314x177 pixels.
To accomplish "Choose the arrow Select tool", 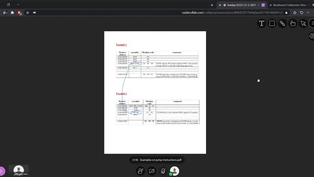I will coord(303,24).
